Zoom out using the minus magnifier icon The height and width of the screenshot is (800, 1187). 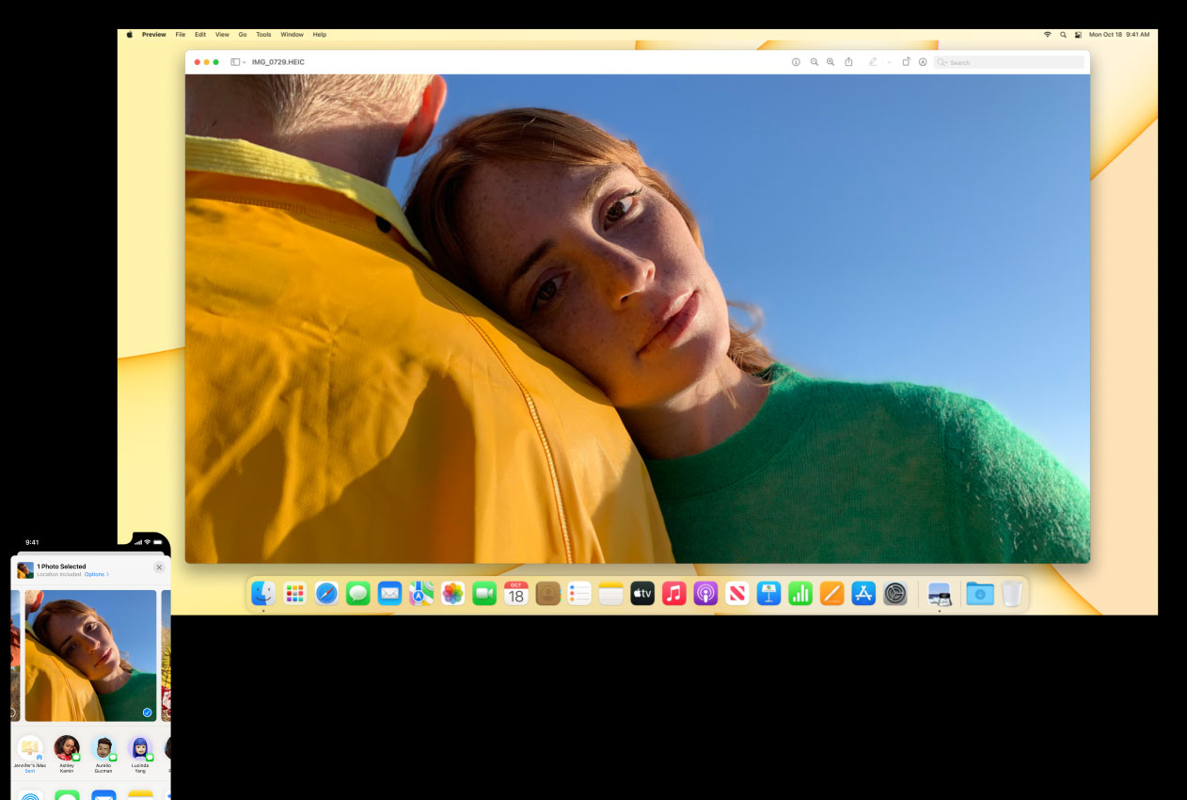815,62
